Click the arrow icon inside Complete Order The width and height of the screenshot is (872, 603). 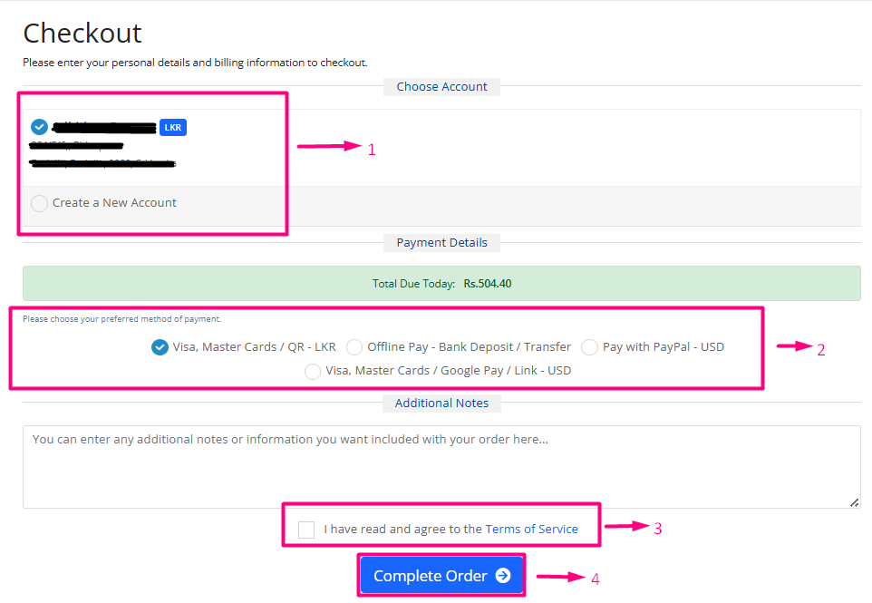tap(503, 576)
